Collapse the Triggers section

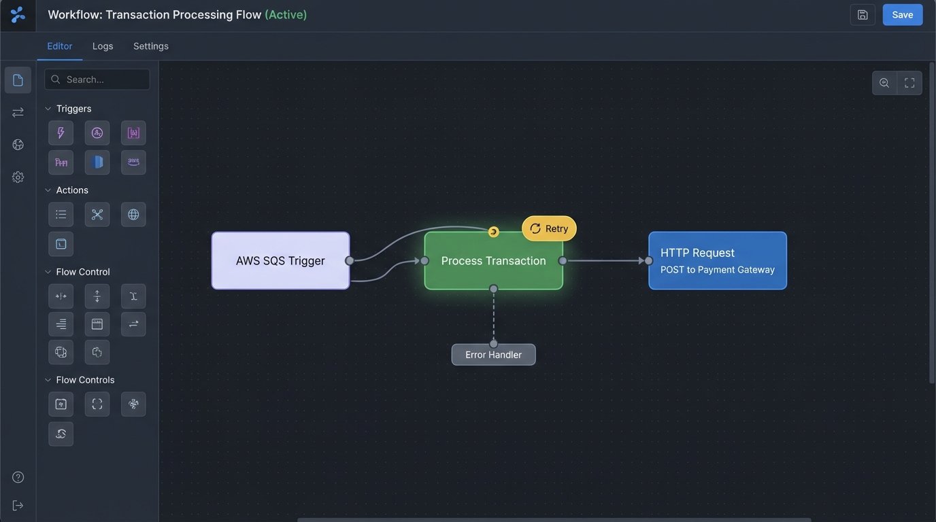tap(46, 107)
